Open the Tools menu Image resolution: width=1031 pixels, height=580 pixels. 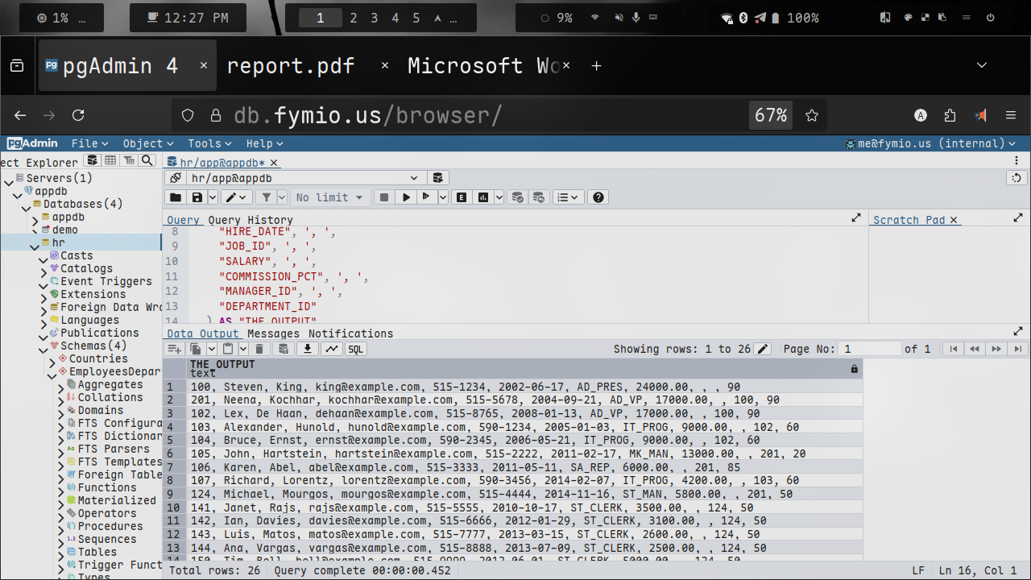coord(209,143)
